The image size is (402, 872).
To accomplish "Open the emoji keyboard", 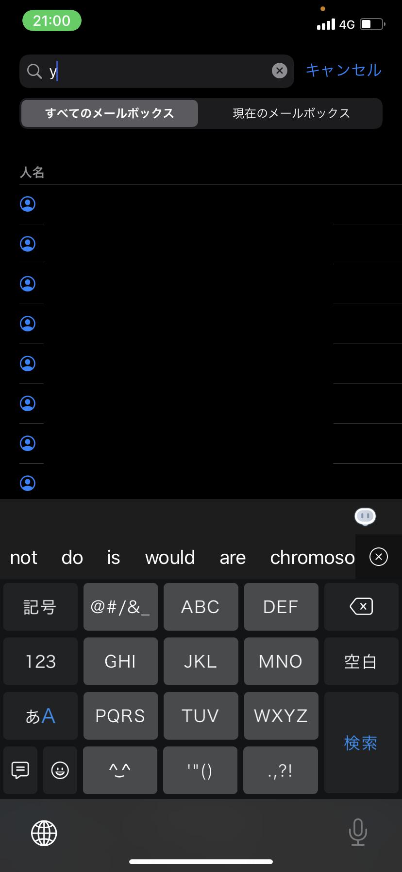I will pyautogui.click(x=60, y=770).
